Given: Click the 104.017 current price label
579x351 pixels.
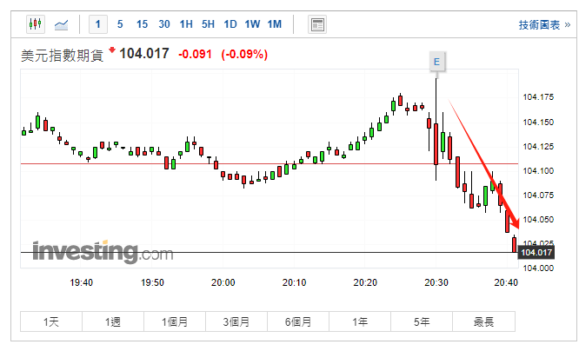Looking at the screenshot, I should pos(536,253).
